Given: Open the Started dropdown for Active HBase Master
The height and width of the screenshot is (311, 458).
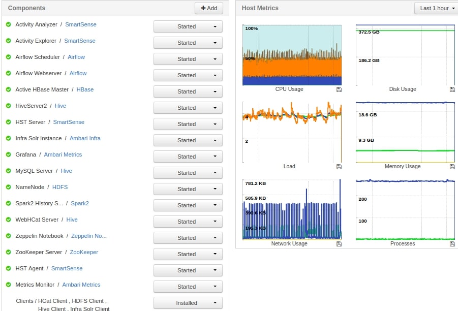Looking at the screenshot, I should pyautogui.click(x=188, y=91).
